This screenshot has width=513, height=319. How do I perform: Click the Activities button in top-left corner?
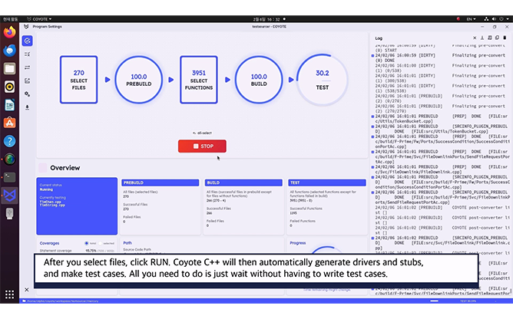tap(11, 19)
